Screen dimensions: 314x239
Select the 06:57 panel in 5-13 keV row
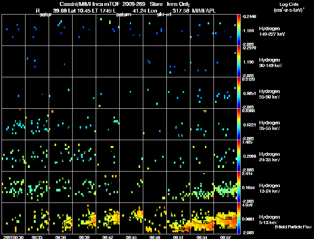pyautogui.click(x=225, y=218)
